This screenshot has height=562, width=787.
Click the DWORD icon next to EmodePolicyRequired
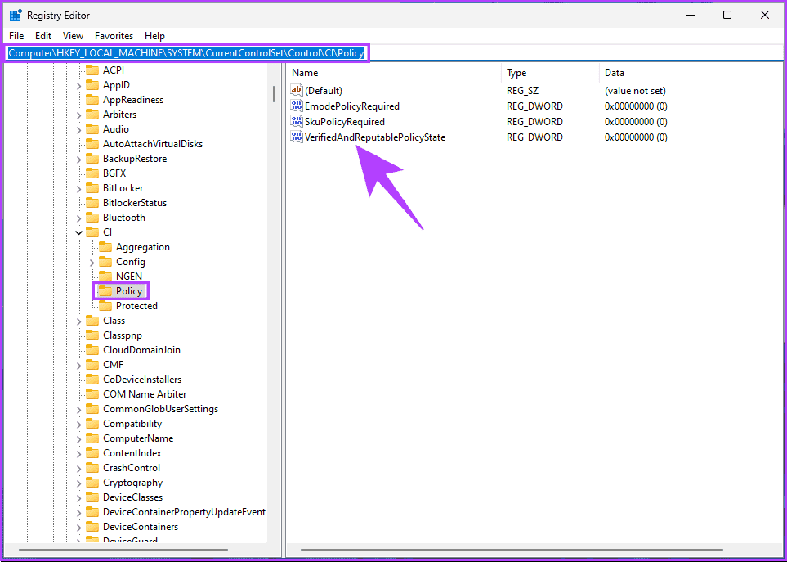(297, 106)
